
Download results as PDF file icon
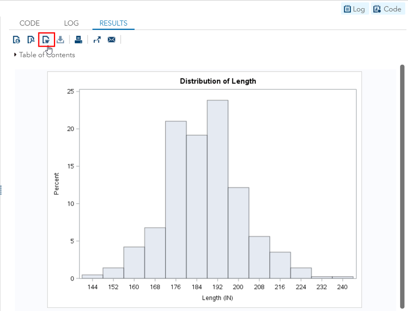pyautogui.click(x=31, y=40)
